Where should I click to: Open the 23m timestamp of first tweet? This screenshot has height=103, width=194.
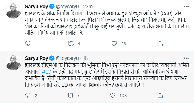coord(88,7)
